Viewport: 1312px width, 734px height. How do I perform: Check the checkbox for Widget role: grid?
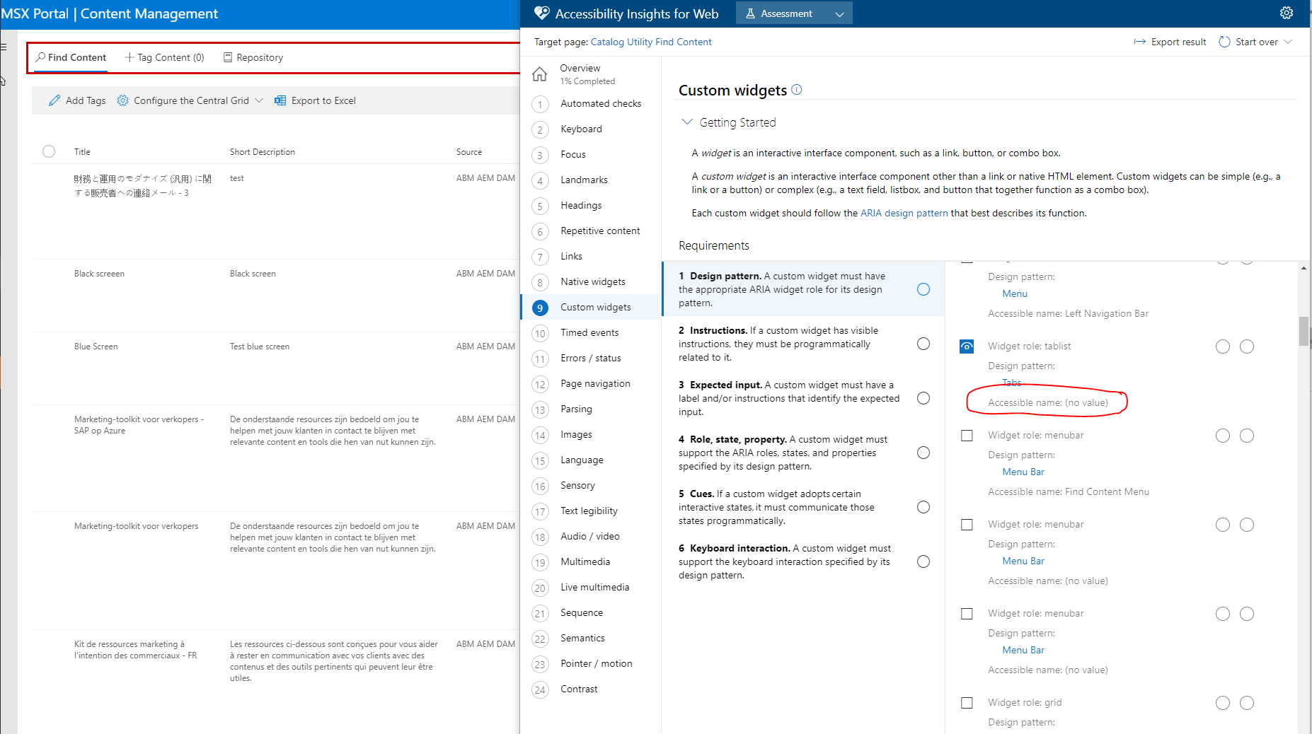click(967, 703)
